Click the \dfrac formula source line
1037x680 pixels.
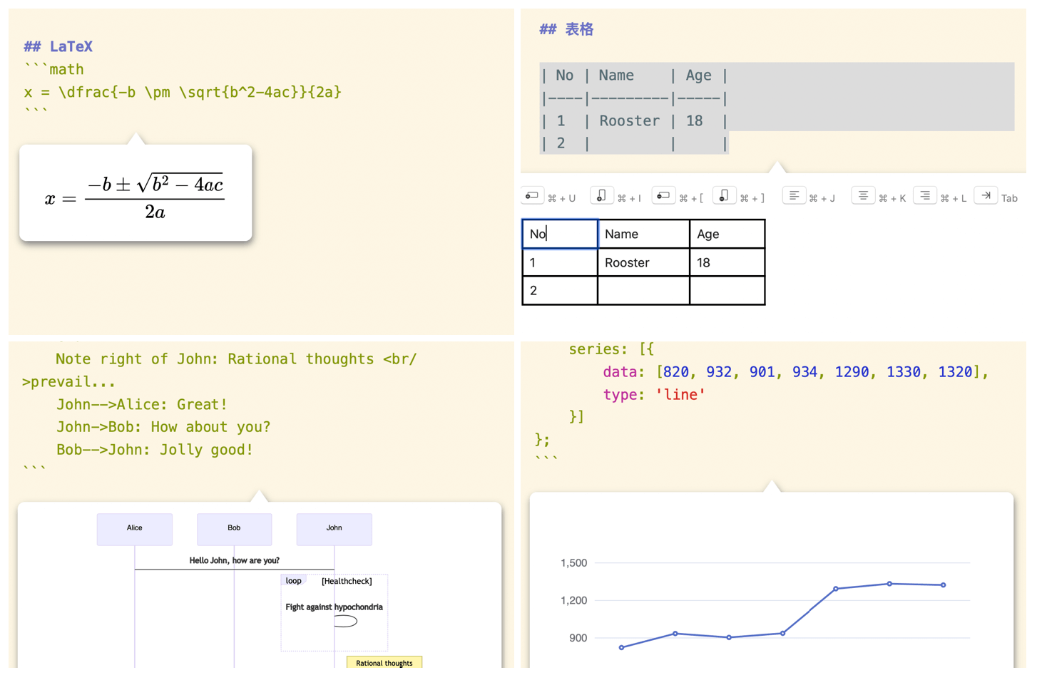tap(183, 92)
